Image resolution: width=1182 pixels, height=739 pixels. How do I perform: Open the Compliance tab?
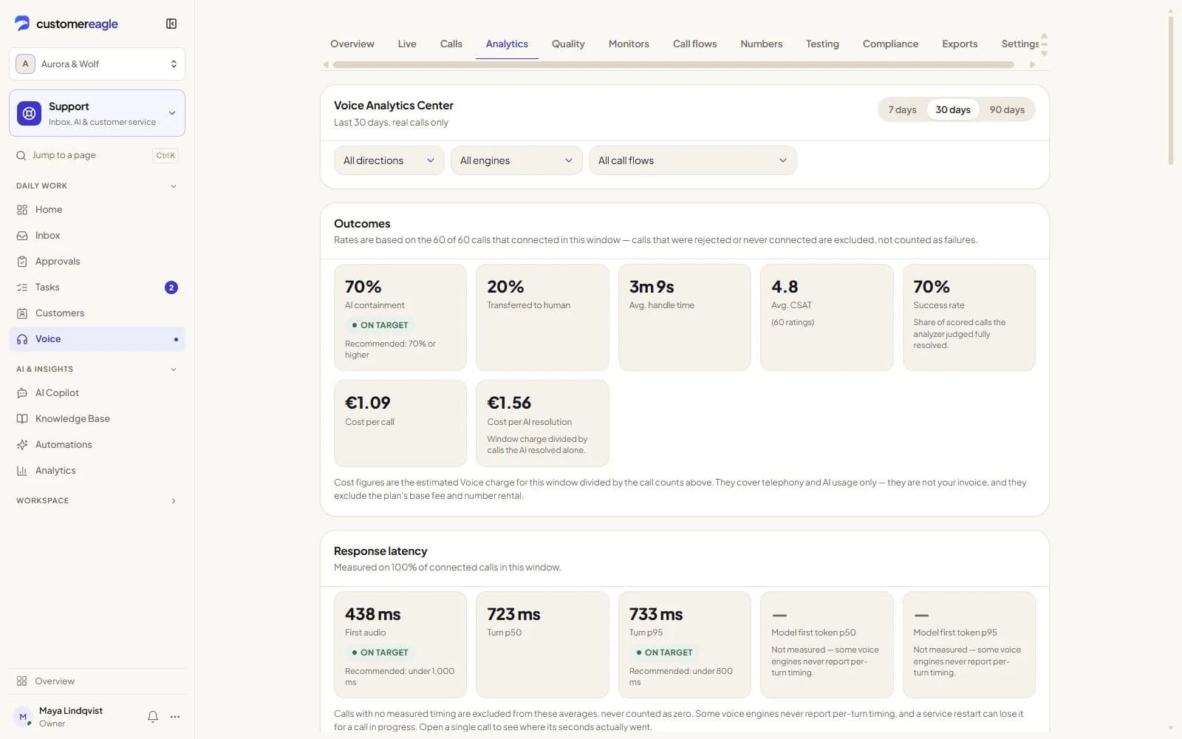[890, 44]
